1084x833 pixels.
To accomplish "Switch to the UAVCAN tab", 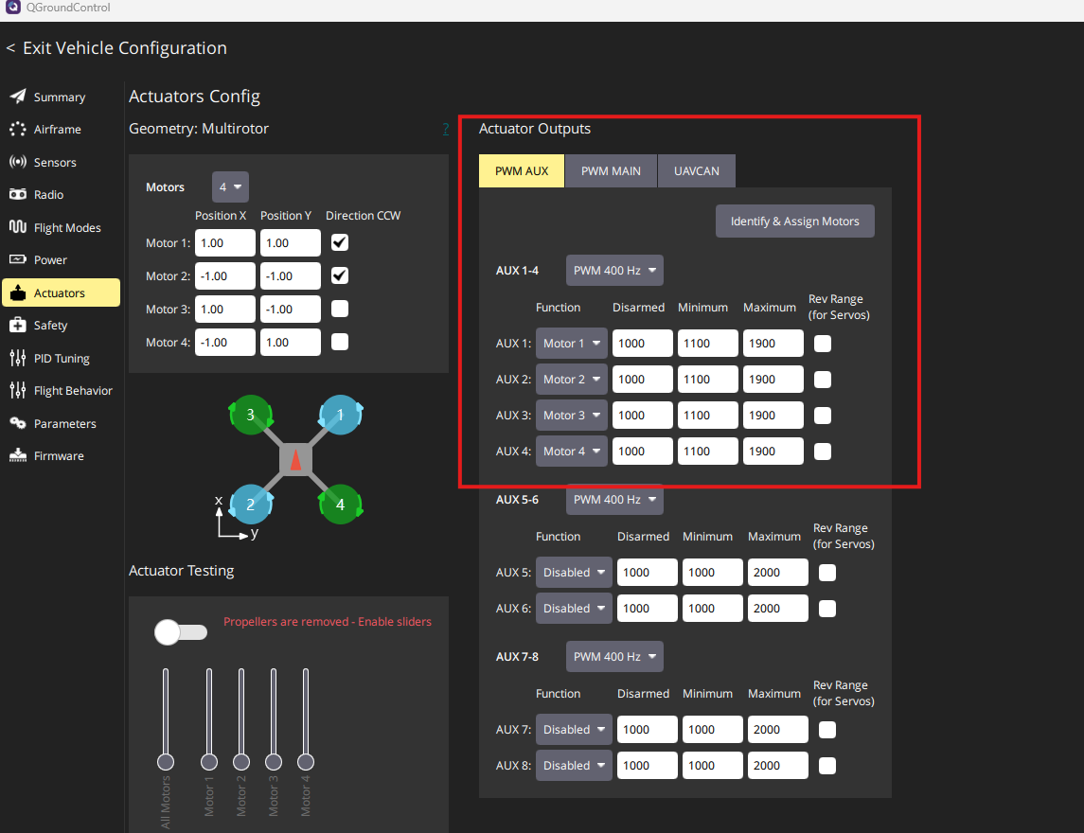I will click(696, 171).
